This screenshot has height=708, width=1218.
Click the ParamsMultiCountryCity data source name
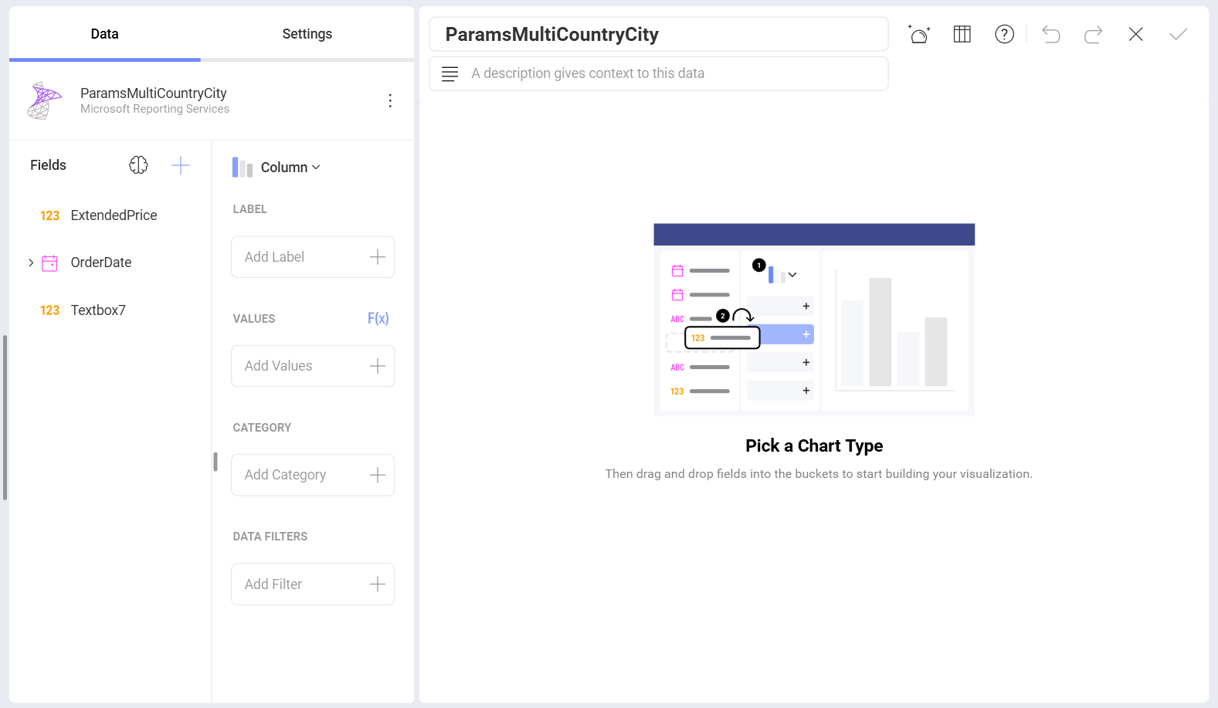click(x=154, y=93)
